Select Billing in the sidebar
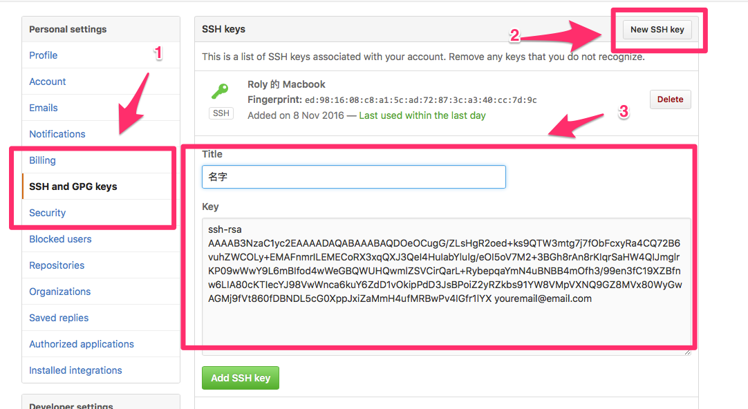 click(42, 160)
